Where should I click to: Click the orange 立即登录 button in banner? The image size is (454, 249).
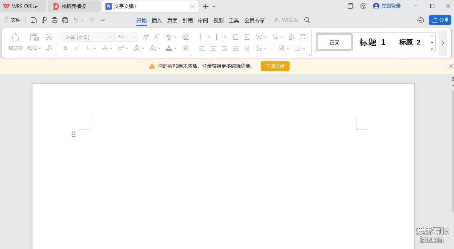[275, 66]
